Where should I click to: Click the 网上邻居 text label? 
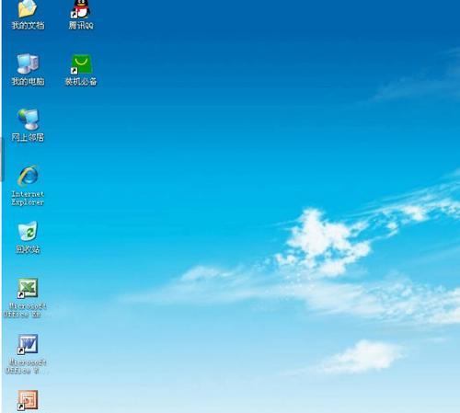(x=28, y=137)
